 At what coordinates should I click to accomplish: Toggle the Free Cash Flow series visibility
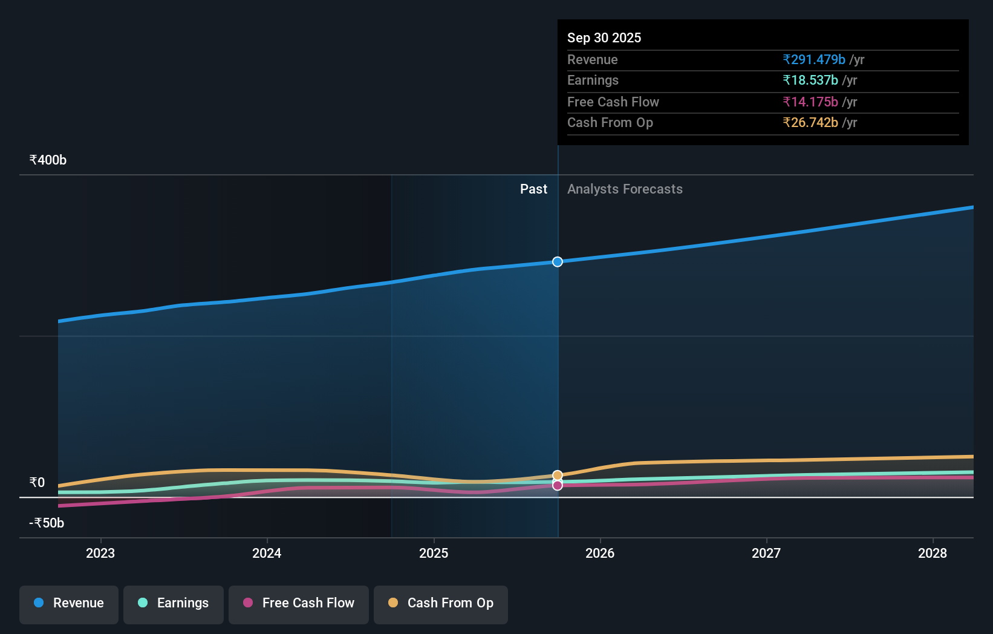click(x=298, y=603)
